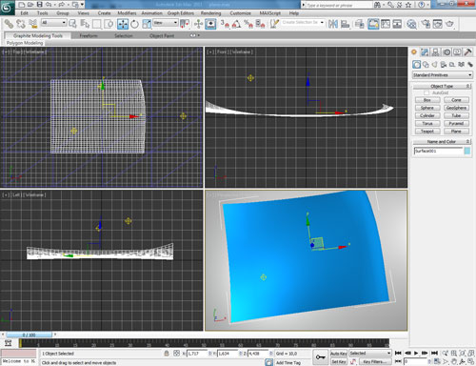Click the Select and Link tool icon
The height and width of the screenshot is (366, 476).
[9, 24]
